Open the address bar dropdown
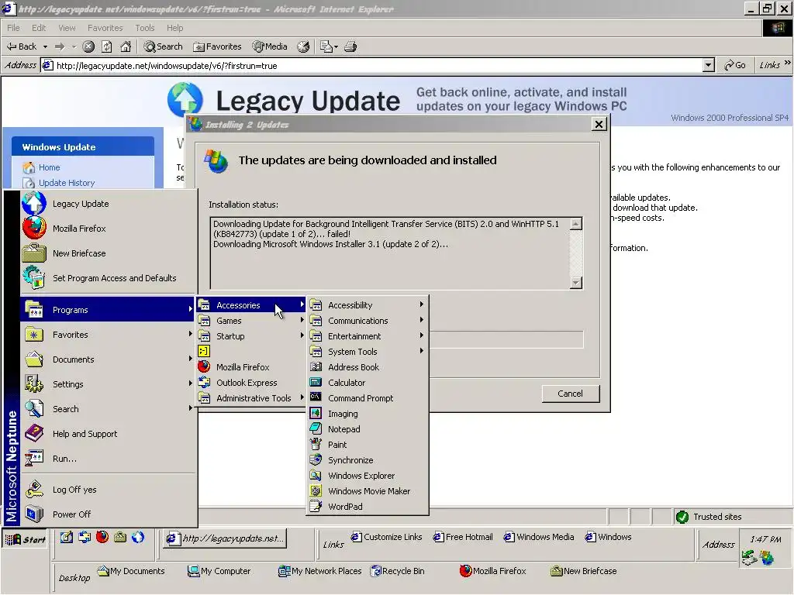 (709, 65)
